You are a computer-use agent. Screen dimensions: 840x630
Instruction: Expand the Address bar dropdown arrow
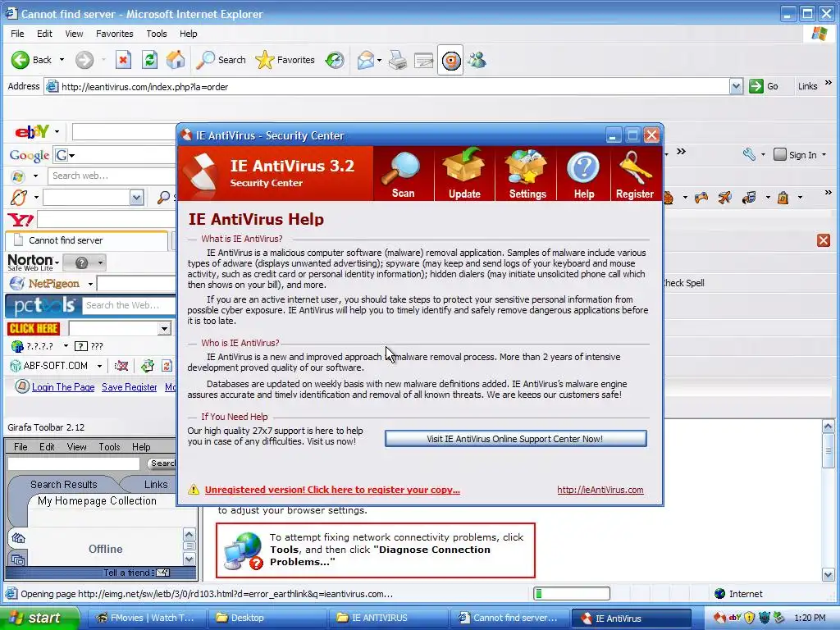pyautogui.click(x=736, y=86)
